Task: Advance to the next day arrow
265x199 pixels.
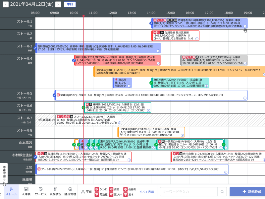Action: [x=58, y=4]
